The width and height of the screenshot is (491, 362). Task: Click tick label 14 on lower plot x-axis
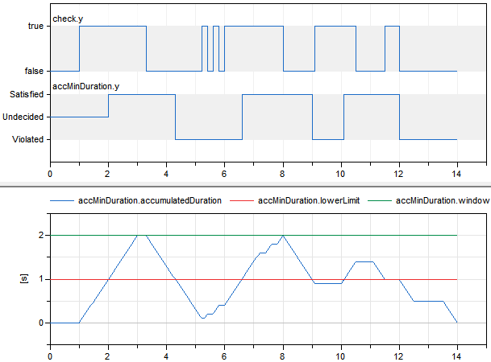(457, 355)
